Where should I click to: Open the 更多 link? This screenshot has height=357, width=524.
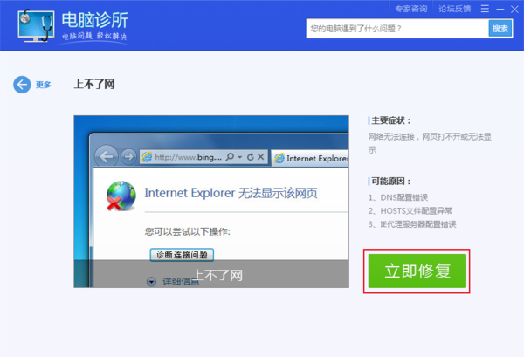(x=44, y=85)
